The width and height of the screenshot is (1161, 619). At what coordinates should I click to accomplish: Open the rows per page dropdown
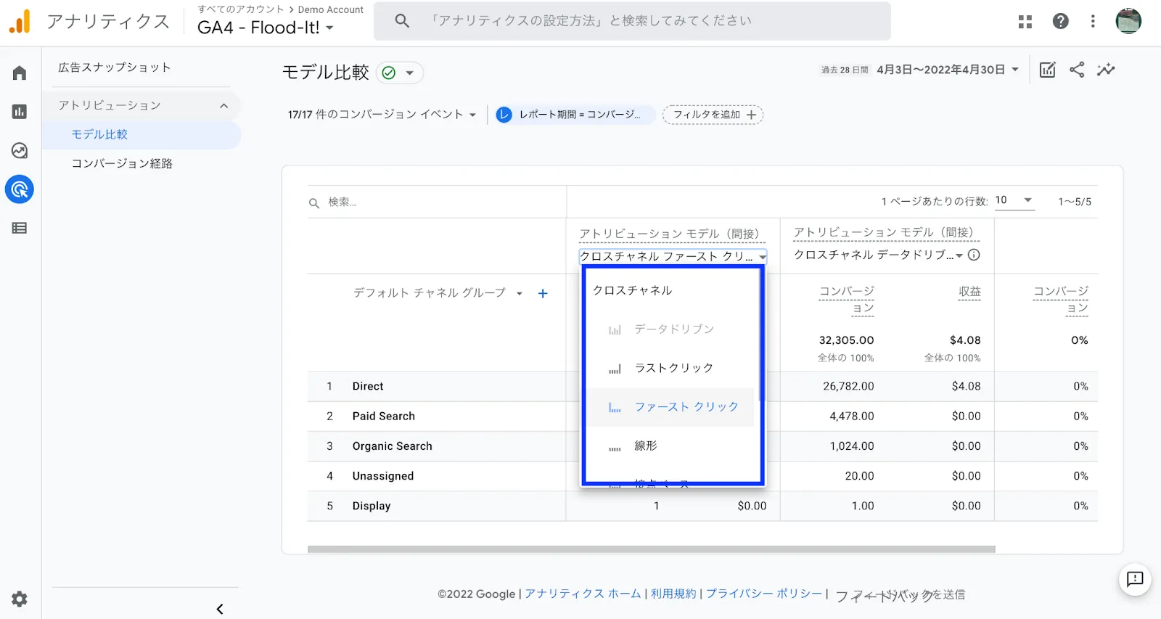click(1014, 200)
